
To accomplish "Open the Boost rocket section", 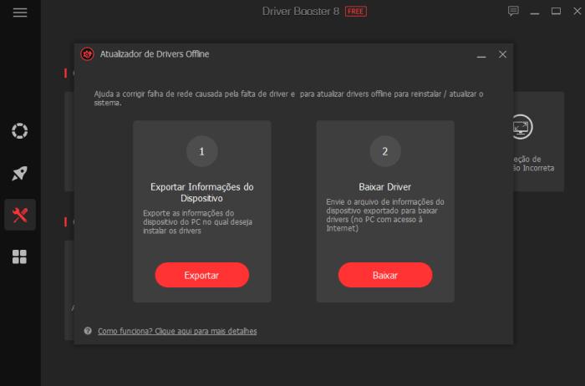I will [20, 173].
